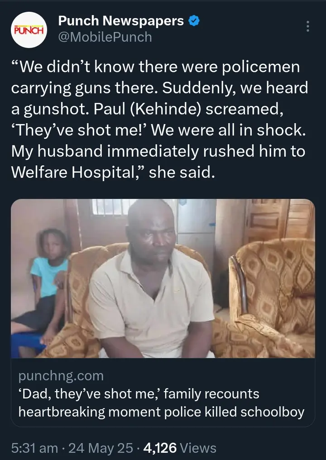This screenshot has height=460, width=326.
Task: Tap the Views label
Action: click(198, 448)
